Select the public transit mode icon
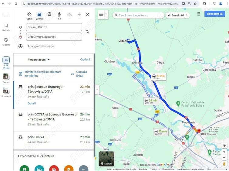This screenshot has height=171, width=229. click(x=49, y=15)
